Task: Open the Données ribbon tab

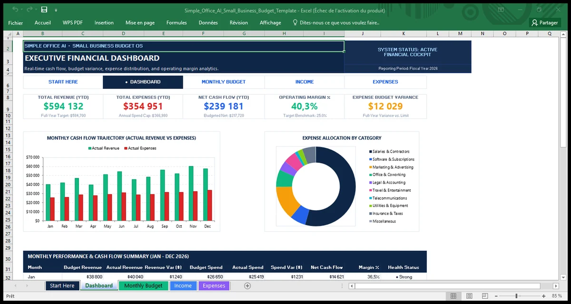Action: tap(208, 22)
